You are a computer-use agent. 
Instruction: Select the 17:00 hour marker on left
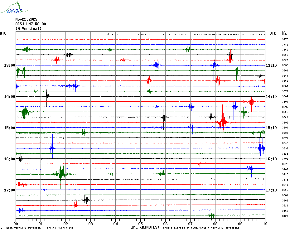[9, 190]
